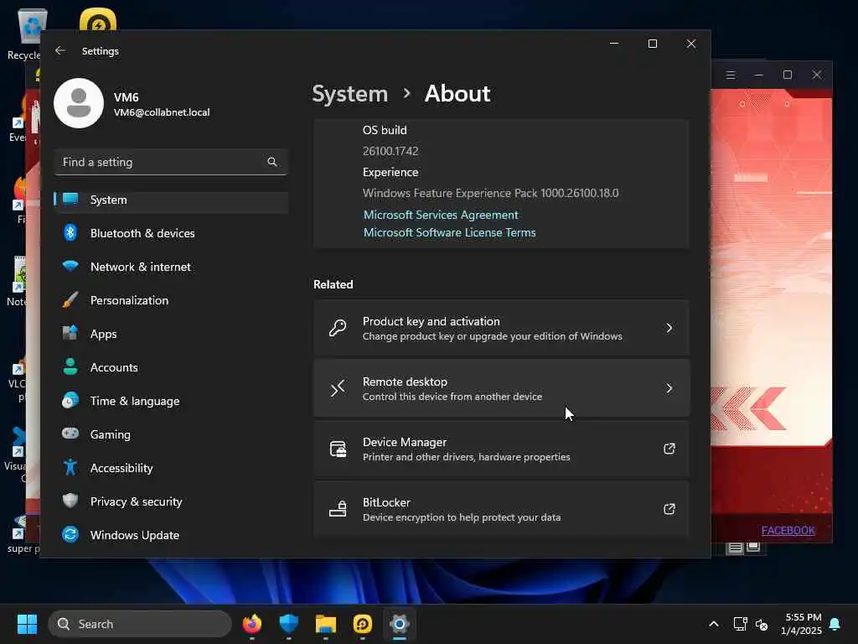Viewport: 858px width, 644px height.
Task: Open Remote desktop settings
Action: [501, 388]
